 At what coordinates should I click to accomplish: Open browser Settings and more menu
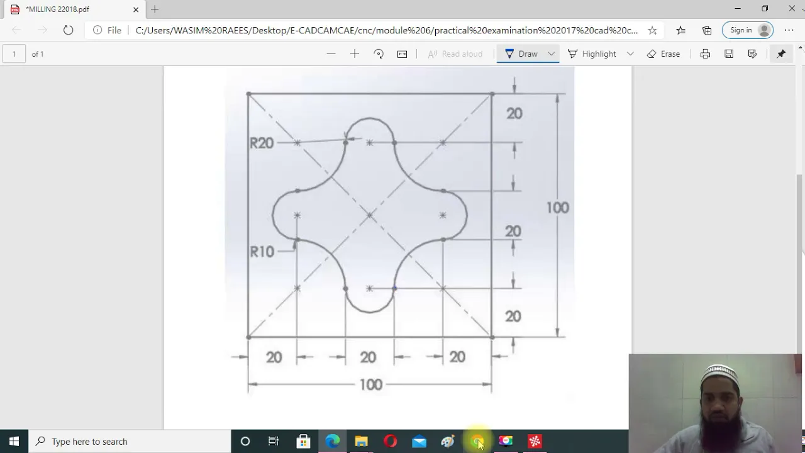coord(789,30)
